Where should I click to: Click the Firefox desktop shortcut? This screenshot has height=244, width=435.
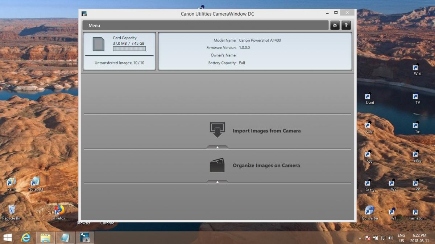59,213
